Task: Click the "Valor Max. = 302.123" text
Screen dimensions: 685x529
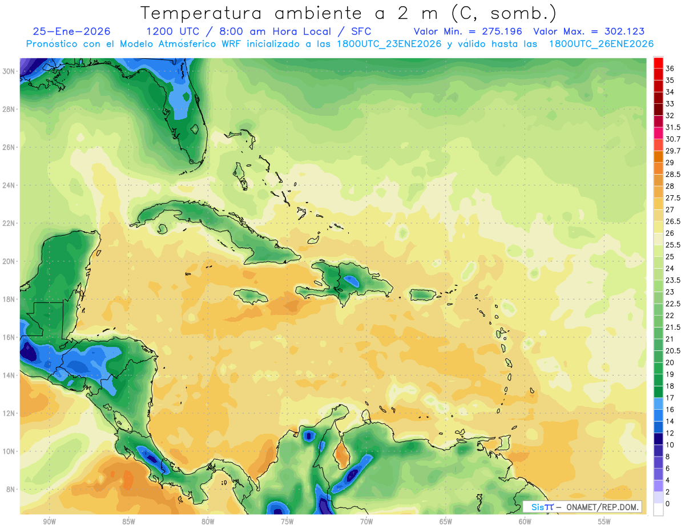Action: tap(589, 31)
